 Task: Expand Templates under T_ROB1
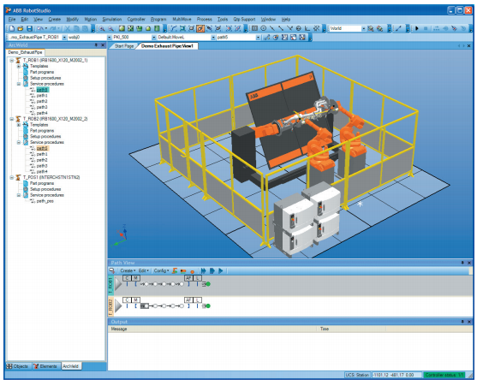coord(19,66)
